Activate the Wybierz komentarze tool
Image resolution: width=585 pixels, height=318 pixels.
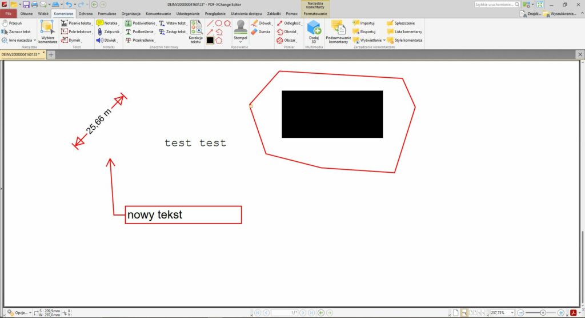(47, 31)
